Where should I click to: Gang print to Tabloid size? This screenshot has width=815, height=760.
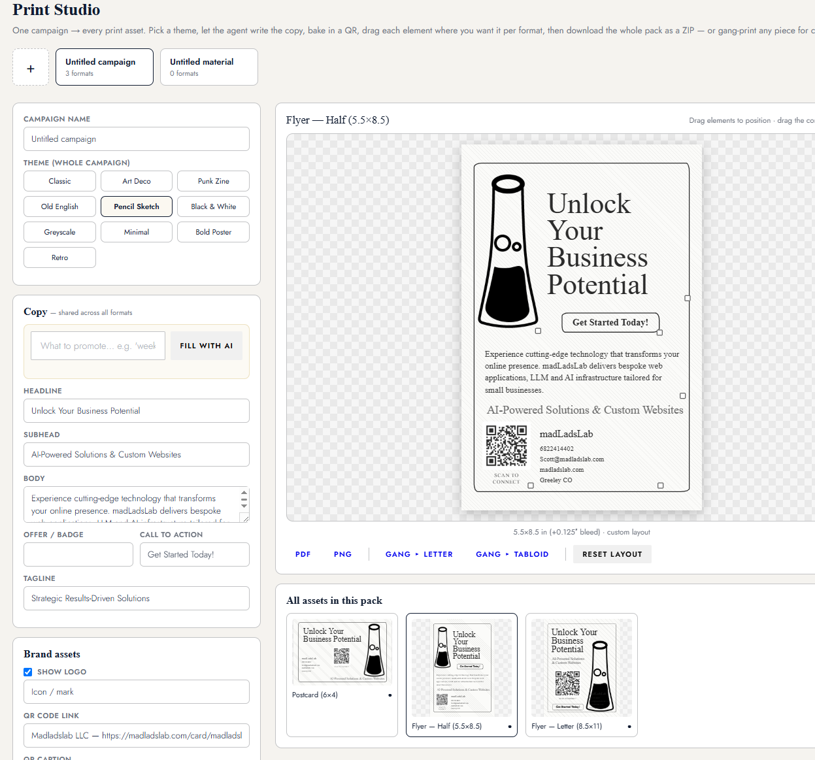[512, 554]
